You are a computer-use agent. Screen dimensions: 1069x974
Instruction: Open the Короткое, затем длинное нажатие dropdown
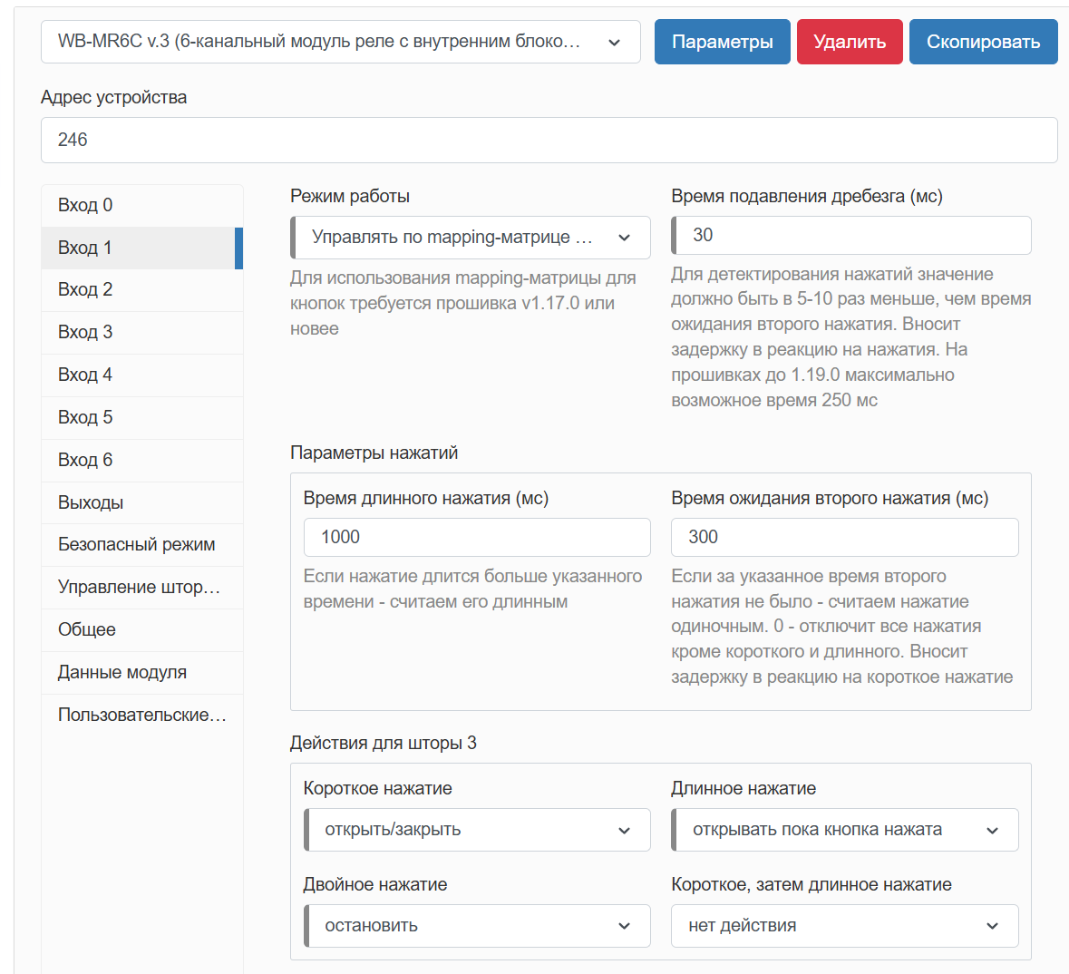[x=844, y=926]
